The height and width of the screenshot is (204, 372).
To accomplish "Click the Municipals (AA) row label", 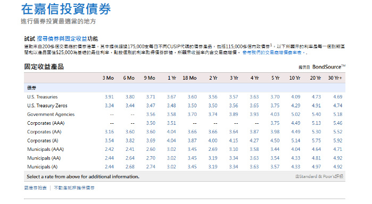I will (x=44, y=158).
